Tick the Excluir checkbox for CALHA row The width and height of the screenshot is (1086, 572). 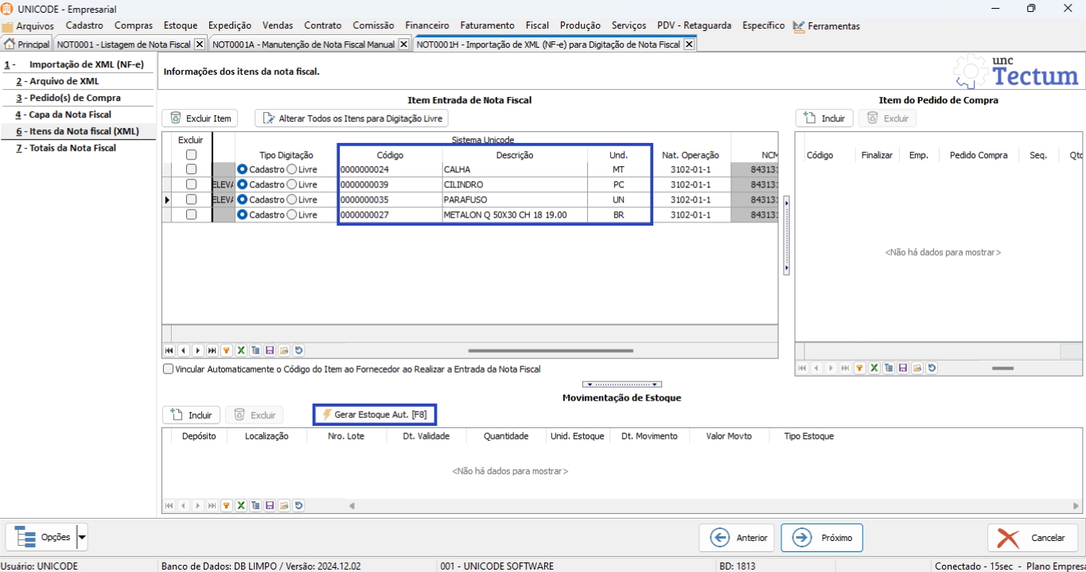coord(191,169)
